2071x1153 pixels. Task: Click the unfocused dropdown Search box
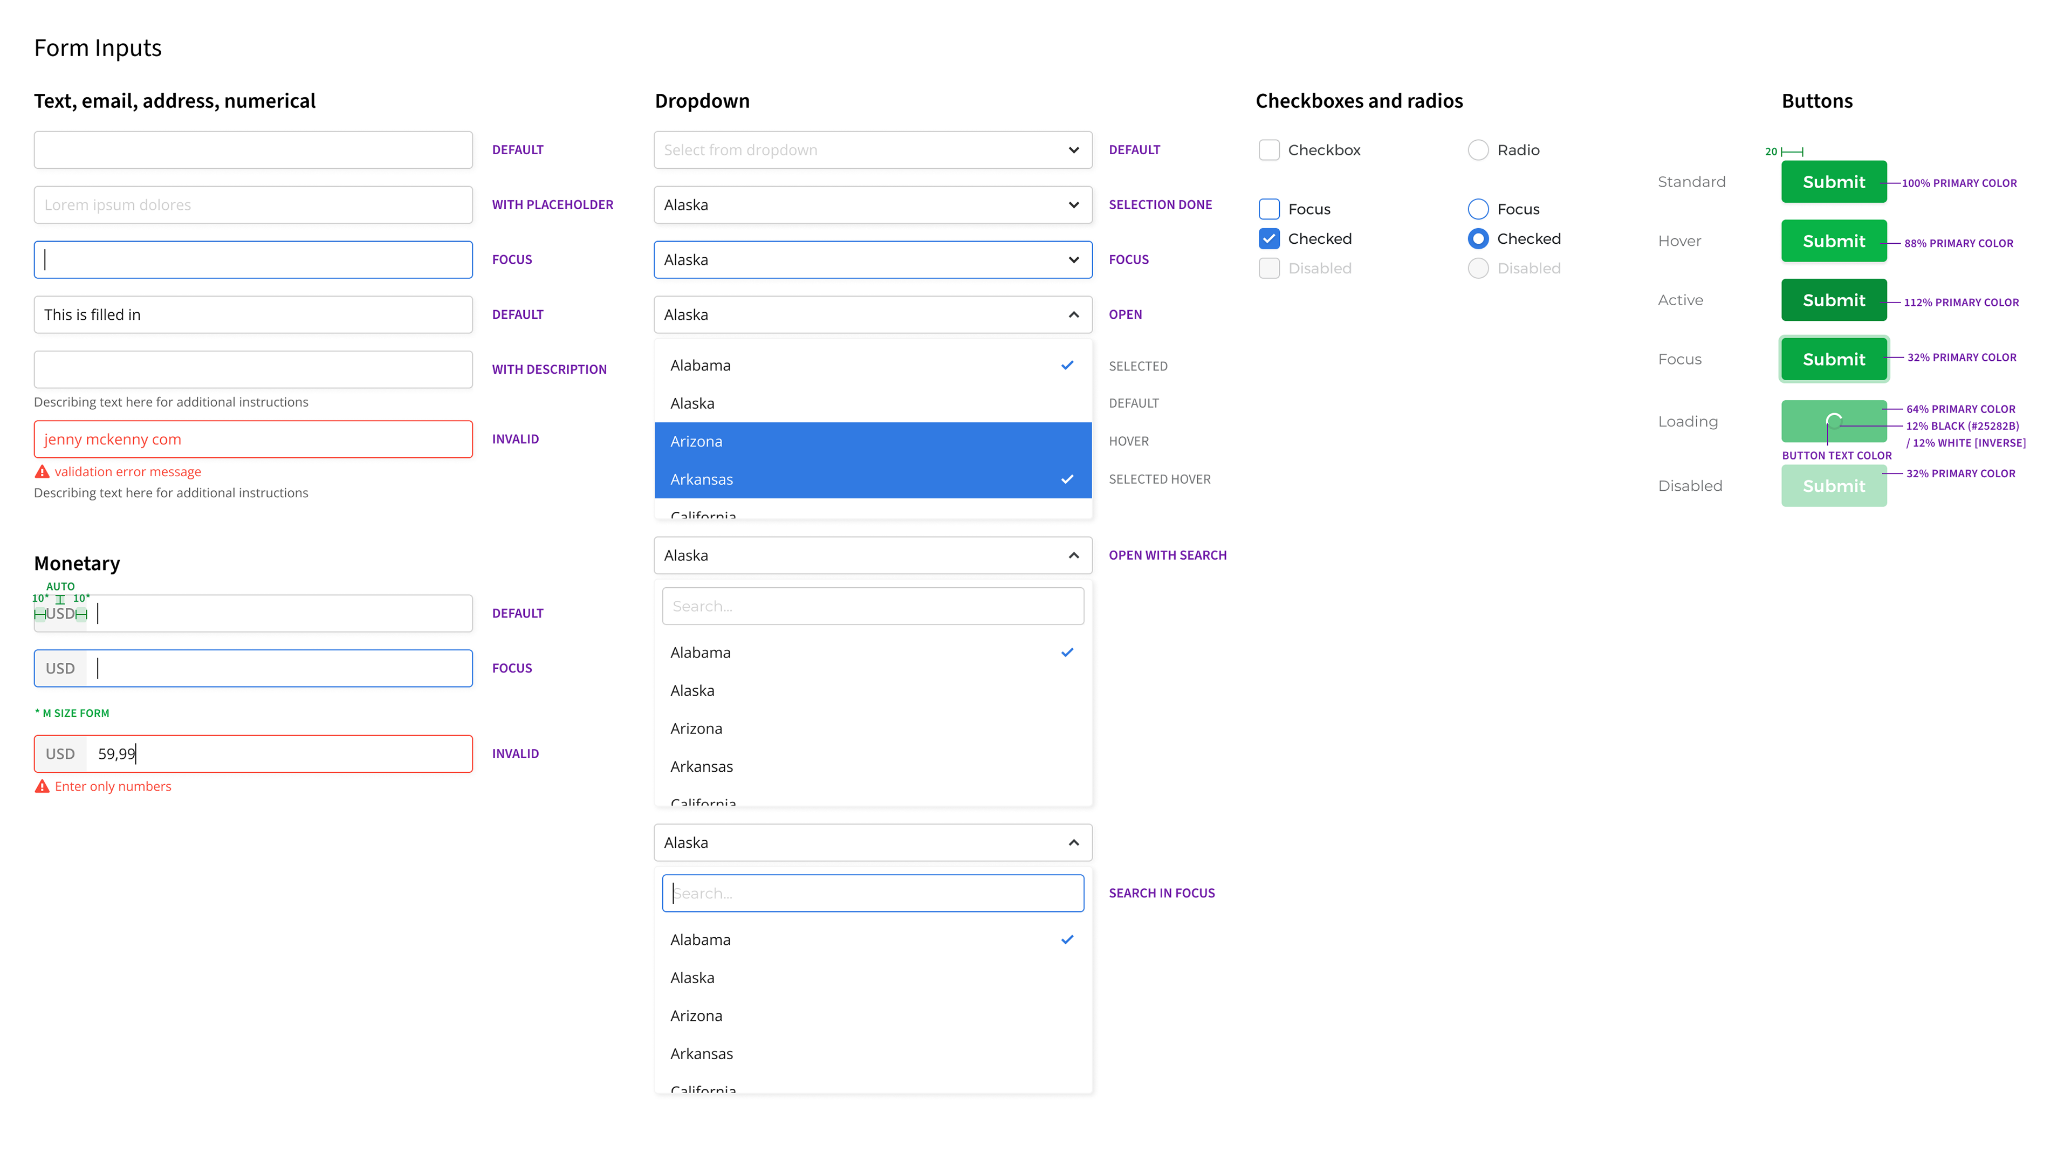click(x=873, y=606)
